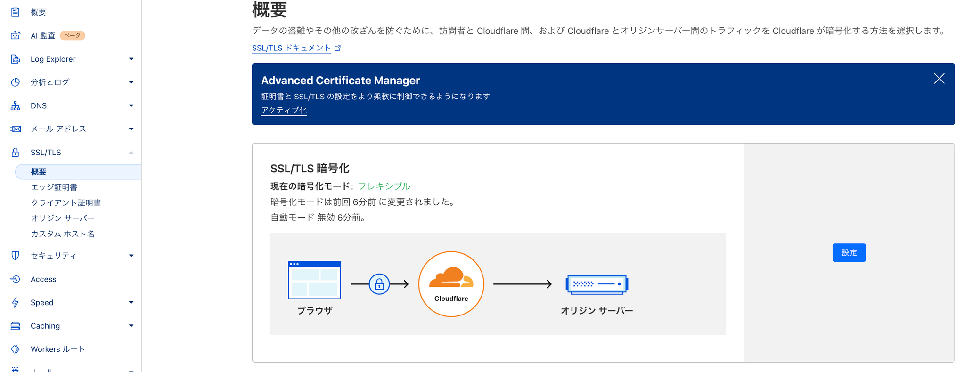Open the オリジン サーバー submenu item
This screenshot has width=965, height=372.
tap(63, 218)
